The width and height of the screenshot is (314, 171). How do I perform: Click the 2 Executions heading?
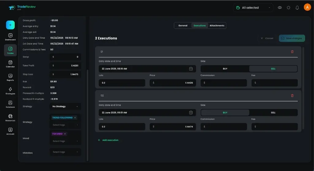click(106, 38)
